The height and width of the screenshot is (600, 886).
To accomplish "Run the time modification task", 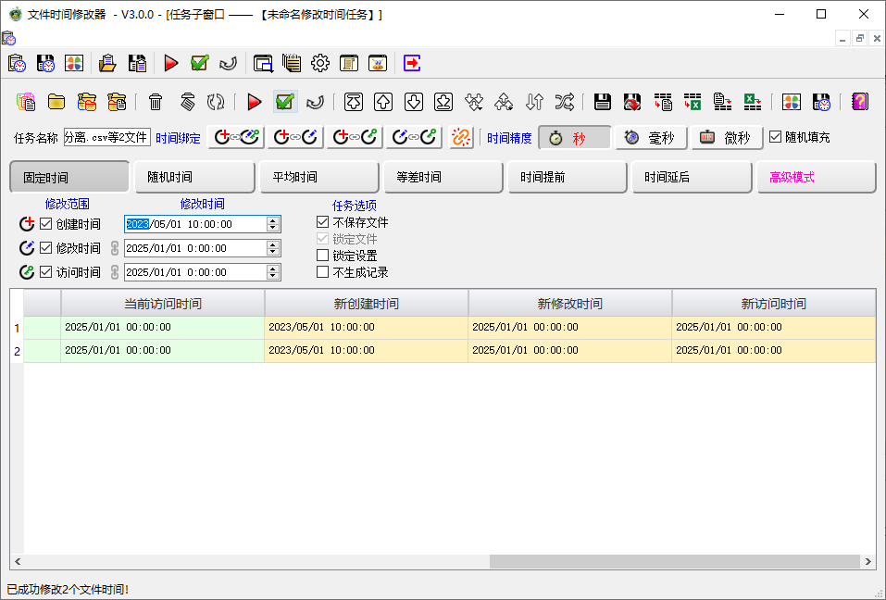I will [x=253, y=102].
